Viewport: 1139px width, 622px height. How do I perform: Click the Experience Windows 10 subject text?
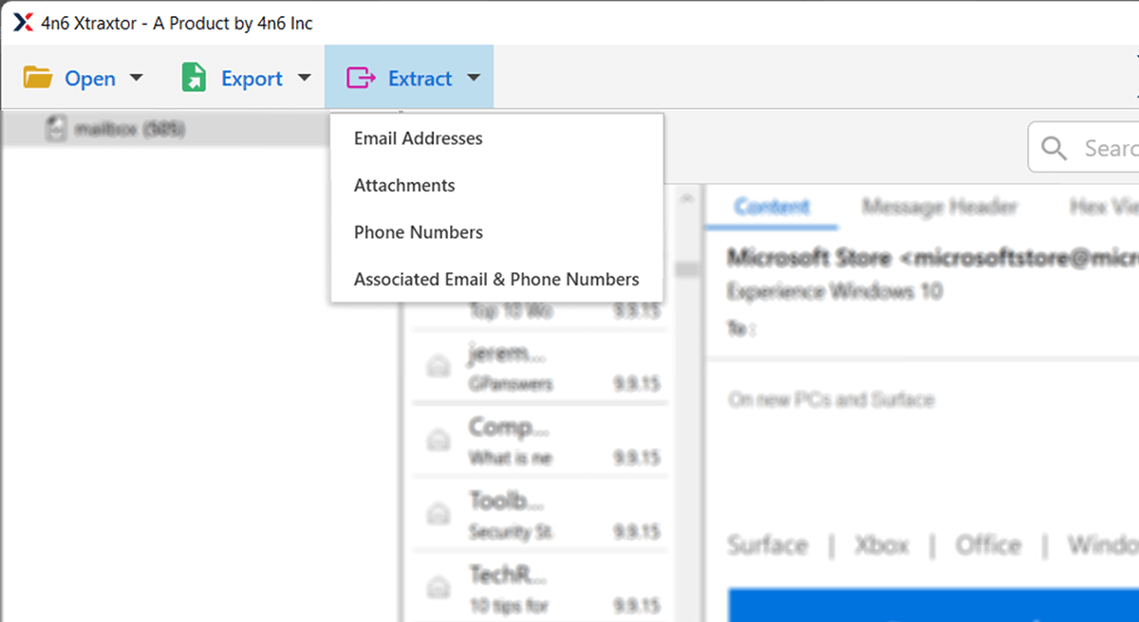pos(834,291)
